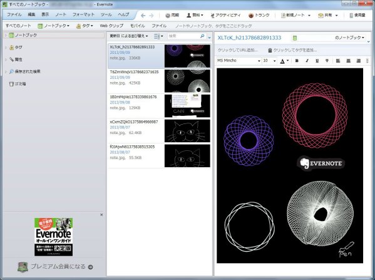Click the formatting toolbar overflow grip
The image size is (375, 280).
click(367, 61)
